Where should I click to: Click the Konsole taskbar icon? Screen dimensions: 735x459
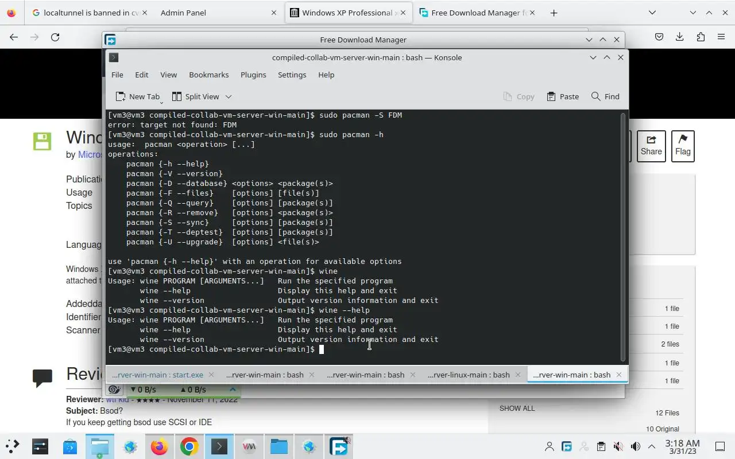(x=219, y=446)
